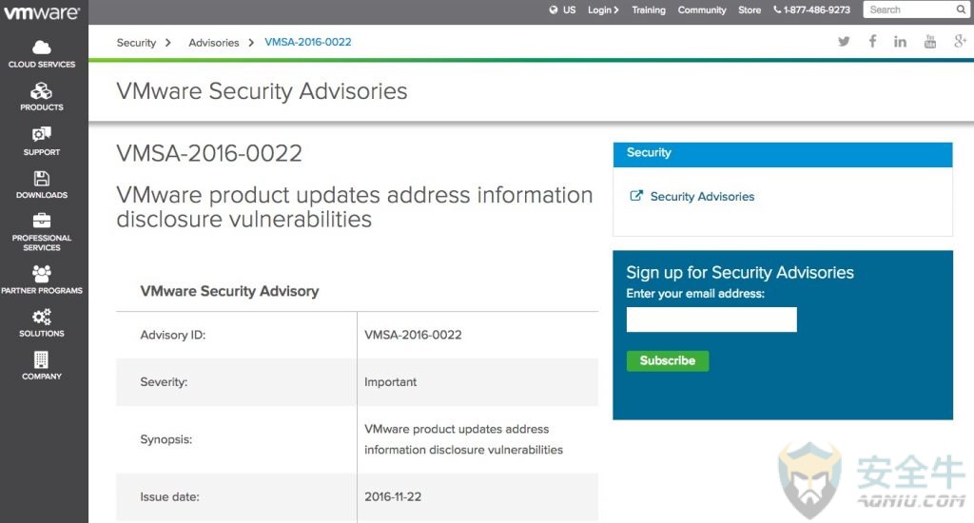Open the Facebook share icon
This screenshot has width=974, height=523.
[873, 42]
